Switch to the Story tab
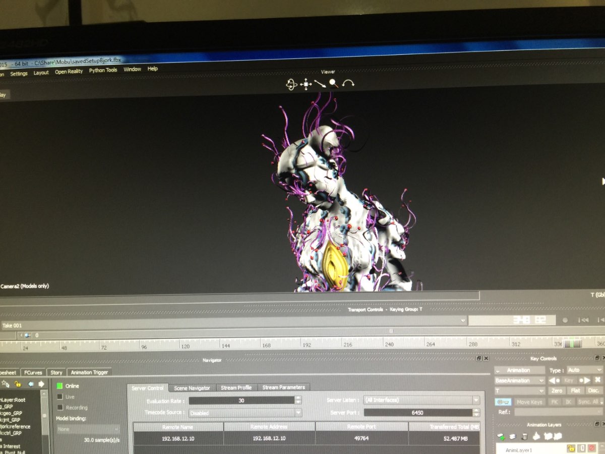This screenshot has height=454, width=605. (56, 373)
